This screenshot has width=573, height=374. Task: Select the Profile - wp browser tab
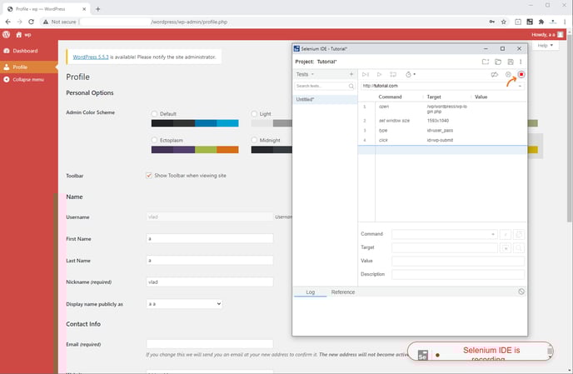(x=46, y=9)
